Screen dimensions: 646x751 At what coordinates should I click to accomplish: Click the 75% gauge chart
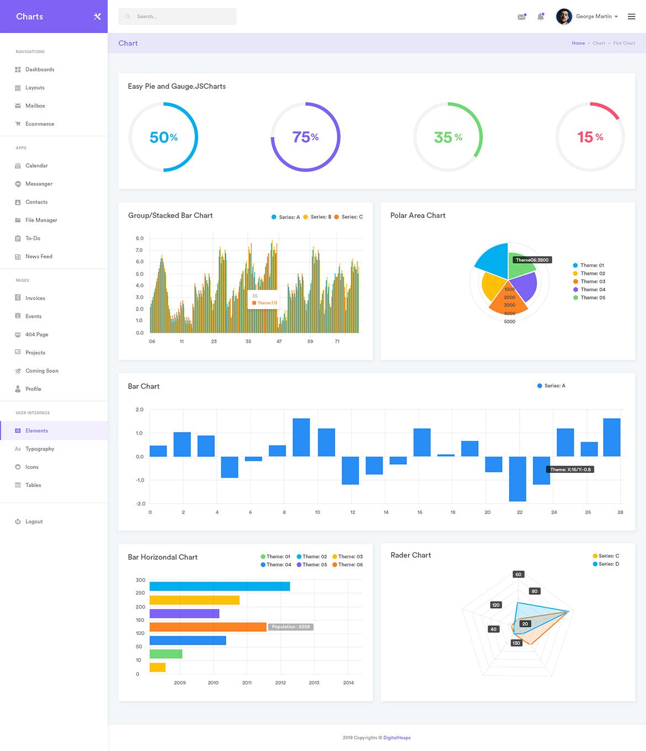[305, 137]
